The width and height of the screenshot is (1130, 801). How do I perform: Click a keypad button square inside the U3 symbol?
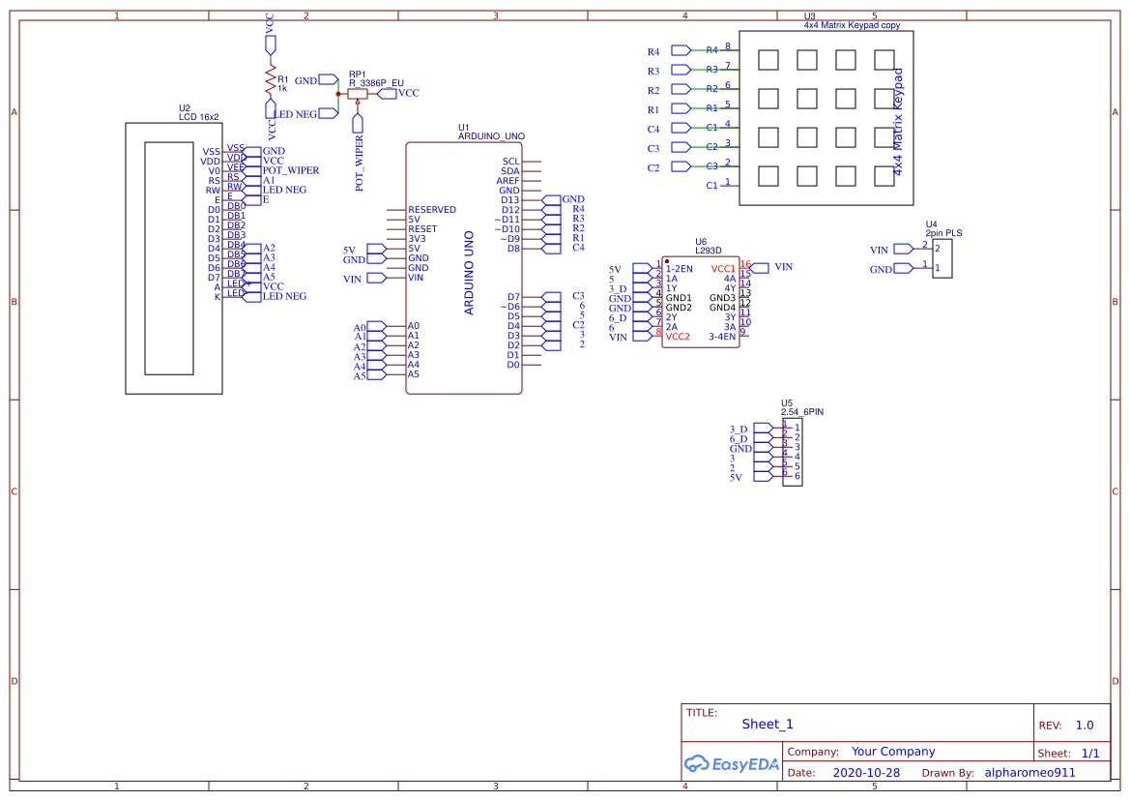coord(768,59)
